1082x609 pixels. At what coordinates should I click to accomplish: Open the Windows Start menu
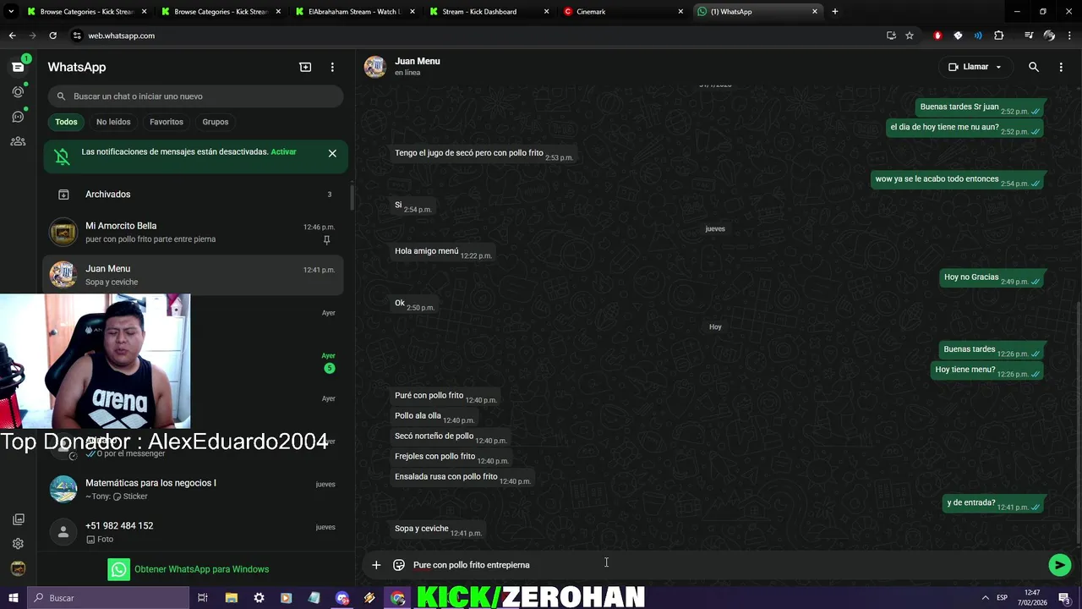tap(13, 598)
